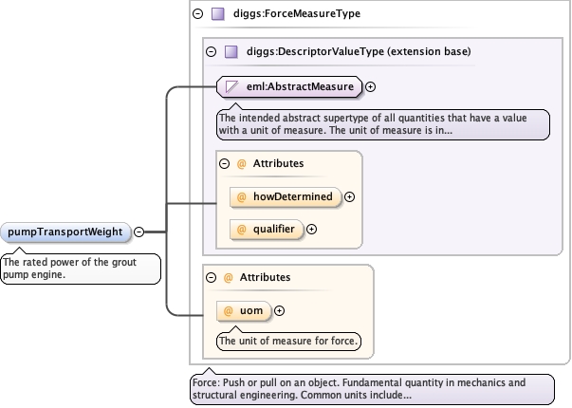The image size is (572, 408).
Task: Click the @ icon of howDetermined attribute
Action: (241, 196)
